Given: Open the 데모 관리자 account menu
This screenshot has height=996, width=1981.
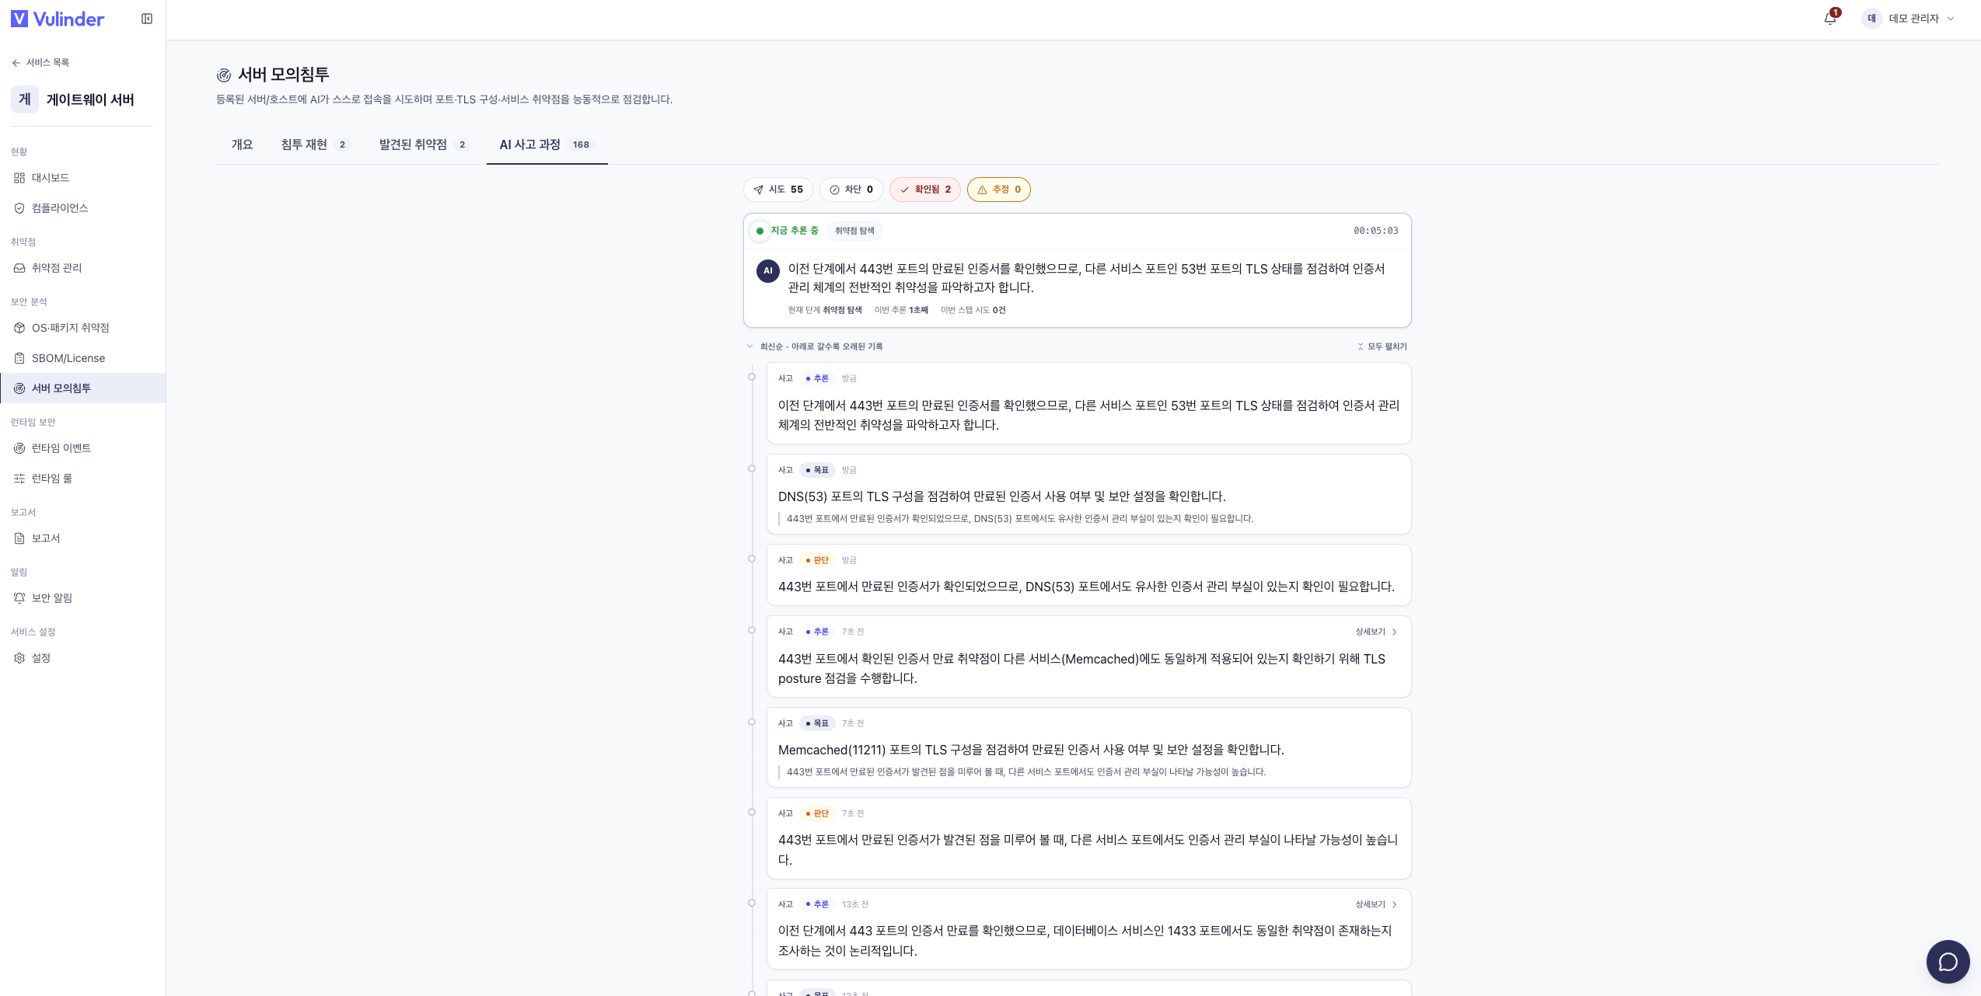Looking at the screenshot, I should [x=1909, y=18].
